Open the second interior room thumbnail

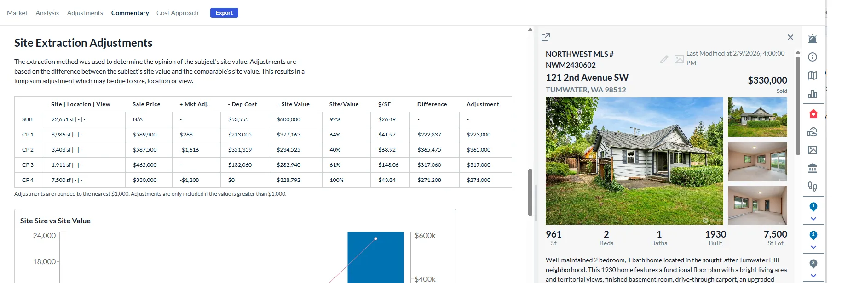[757, 161]
